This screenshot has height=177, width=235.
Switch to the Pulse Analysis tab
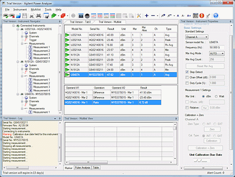[x=82, y=168]
